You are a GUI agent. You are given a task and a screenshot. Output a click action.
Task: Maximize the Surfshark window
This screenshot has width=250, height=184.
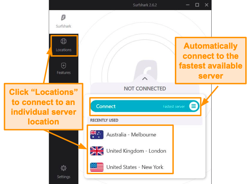click(x=197, y=5)
